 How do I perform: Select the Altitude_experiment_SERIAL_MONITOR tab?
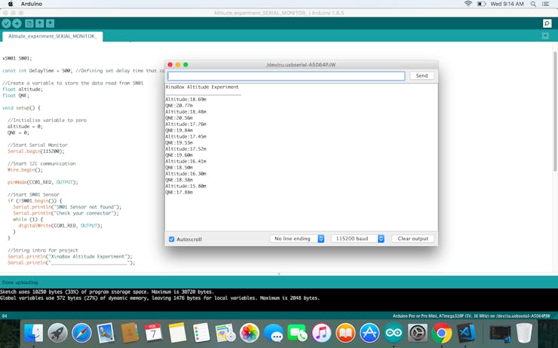(x=52, y=36)
